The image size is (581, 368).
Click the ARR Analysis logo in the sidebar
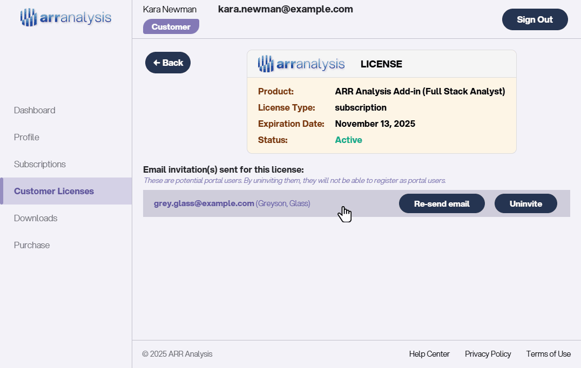pyautogui.click(x=65, y=17)
